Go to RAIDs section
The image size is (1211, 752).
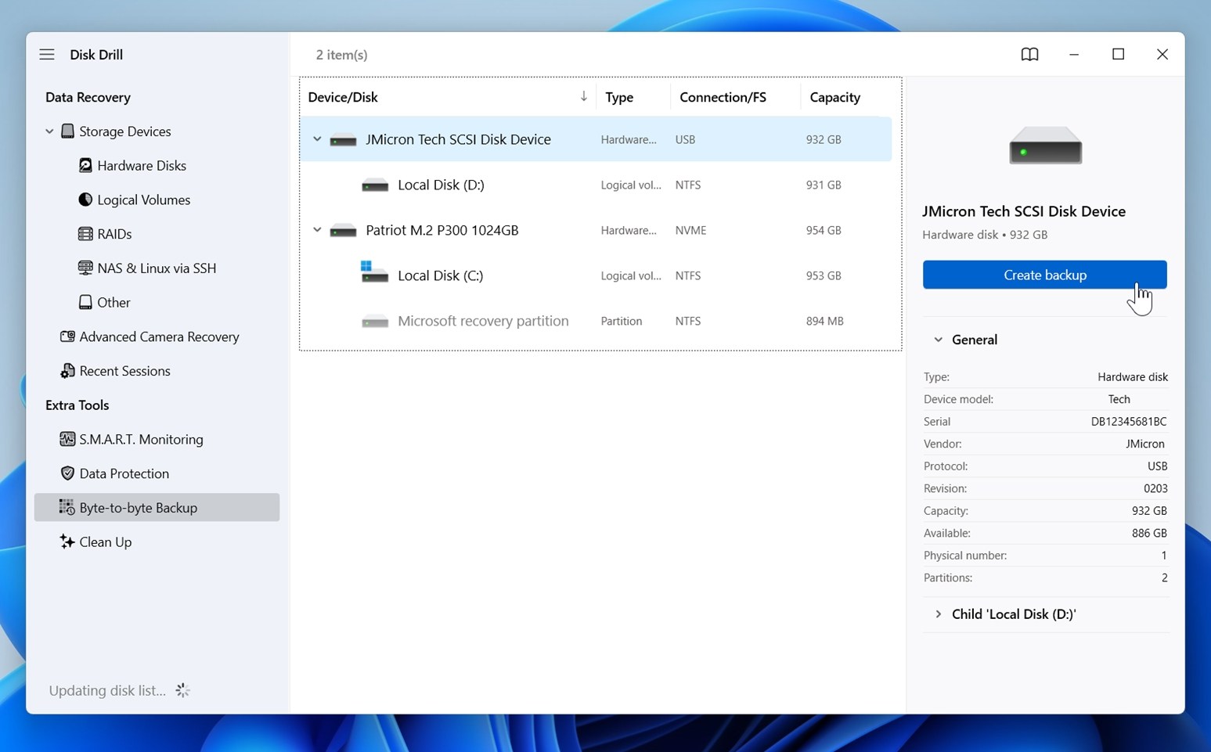click(x=114, y=234)
